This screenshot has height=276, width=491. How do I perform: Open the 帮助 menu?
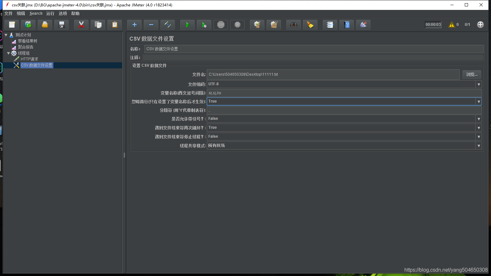click(x=75, y=13)
